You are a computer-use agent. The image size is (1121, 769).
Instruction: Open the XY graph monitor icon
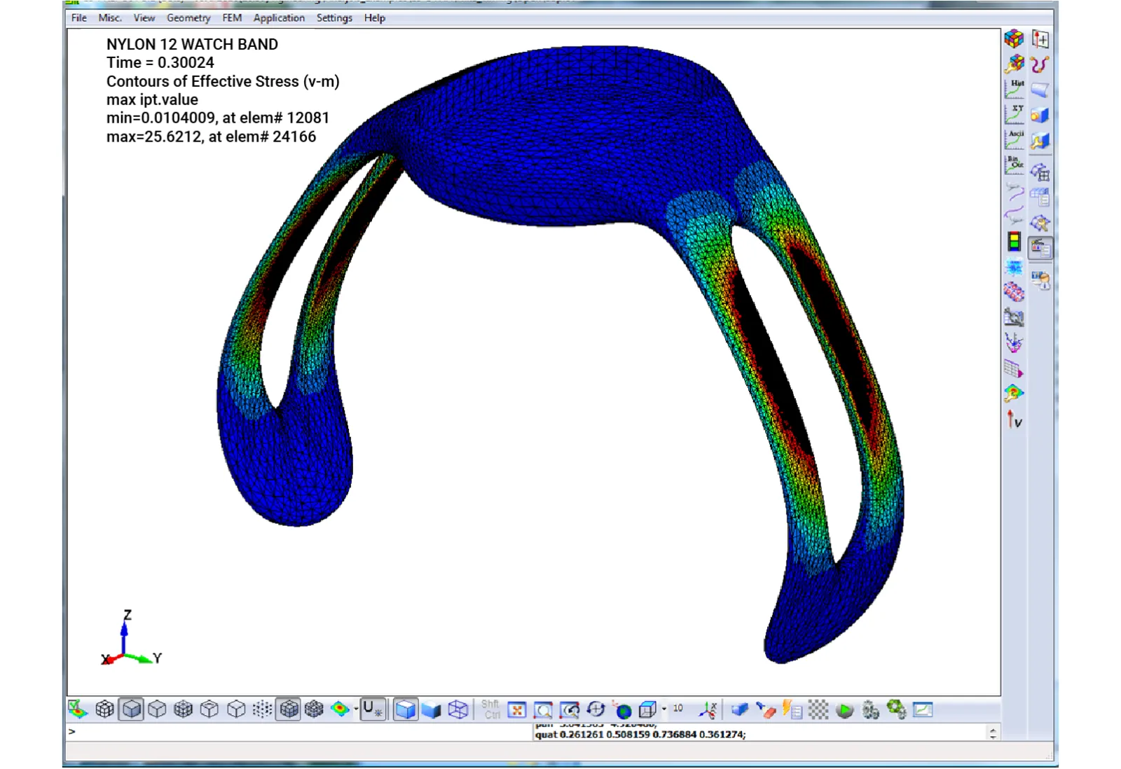coord(923,709)
